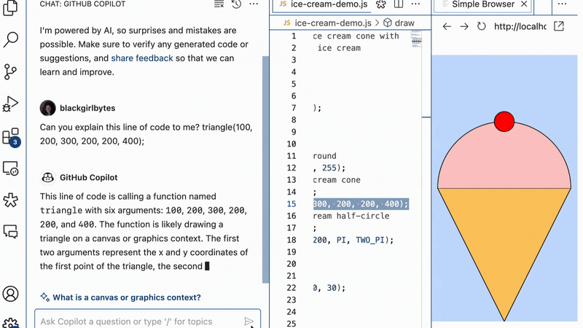This screenshot has width=583, height=328.
Task: Open the Copilot labs star icon view
Action: [10, 200]
